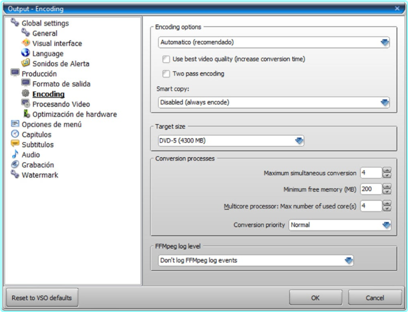Image resolution: width=408 pixels, height=312 pixels.
Task: Open Language settings label
Action: (48, 54)
